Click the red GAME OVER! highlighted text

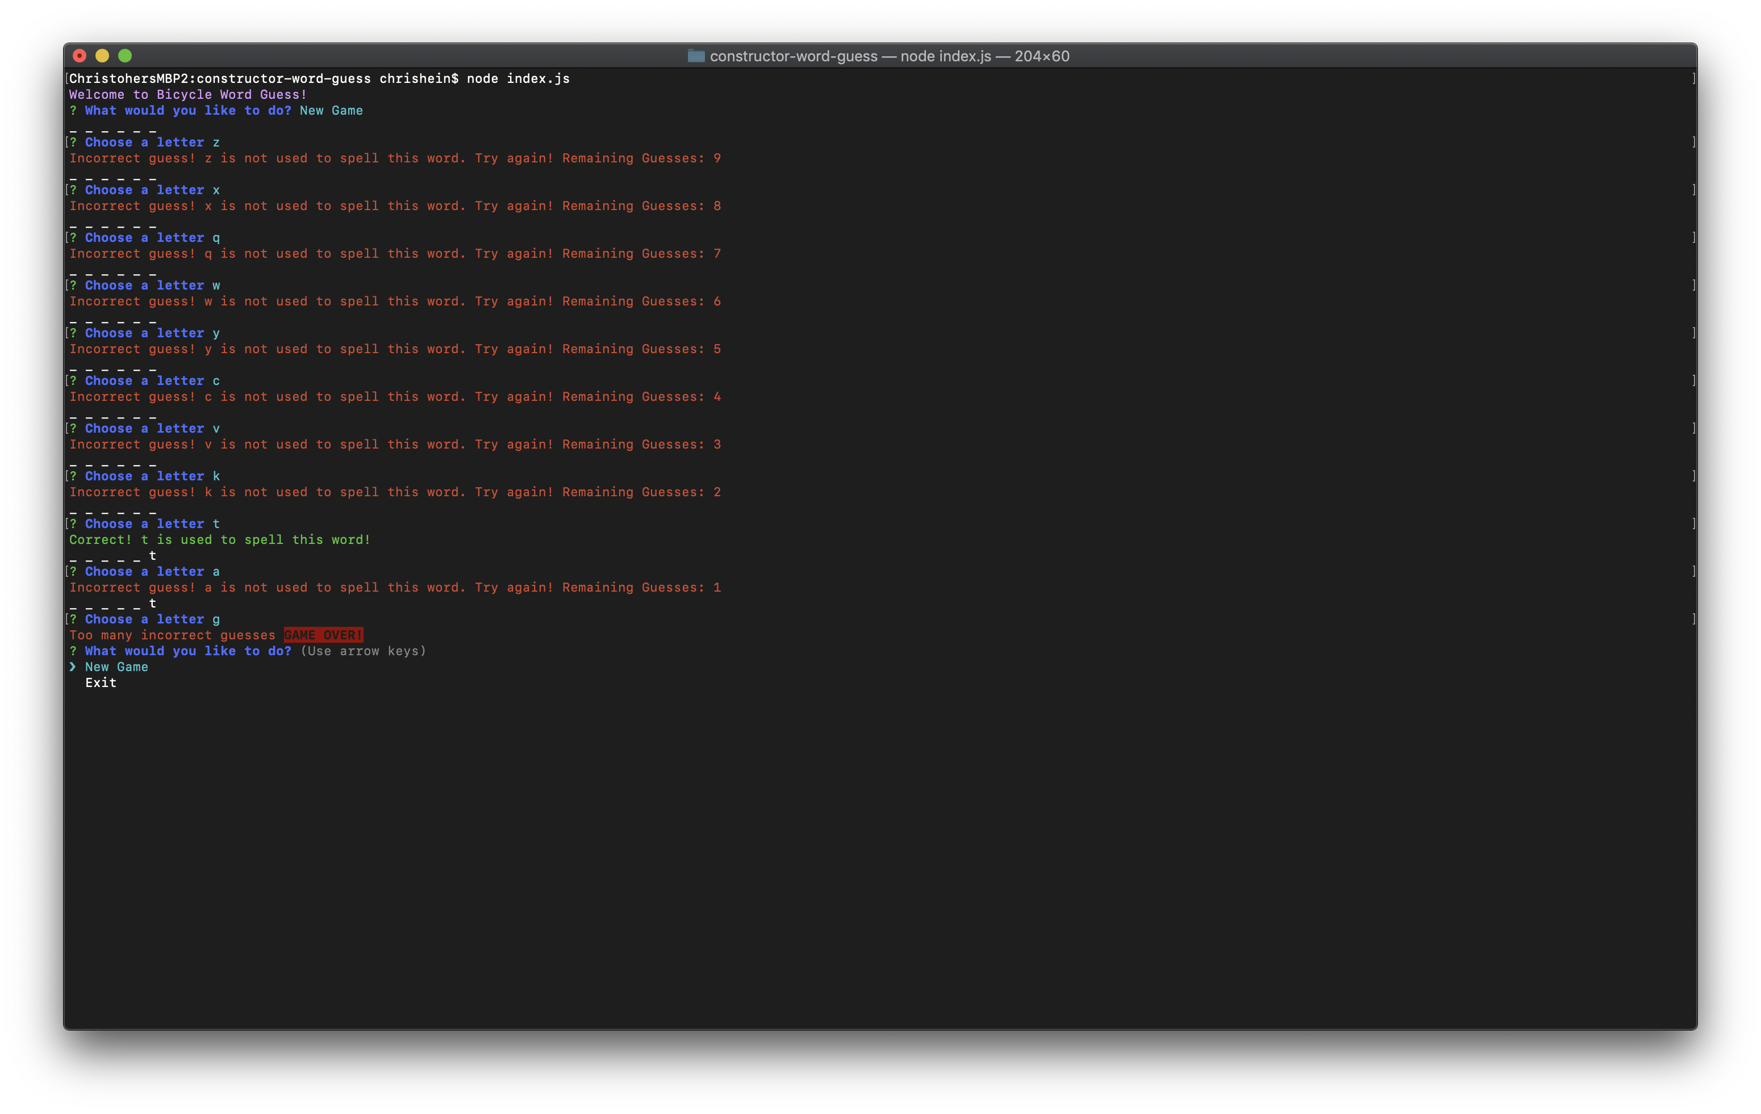pos(323,635)
